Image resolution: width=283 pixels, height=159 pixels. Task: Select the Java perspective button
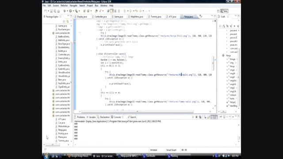224,11
